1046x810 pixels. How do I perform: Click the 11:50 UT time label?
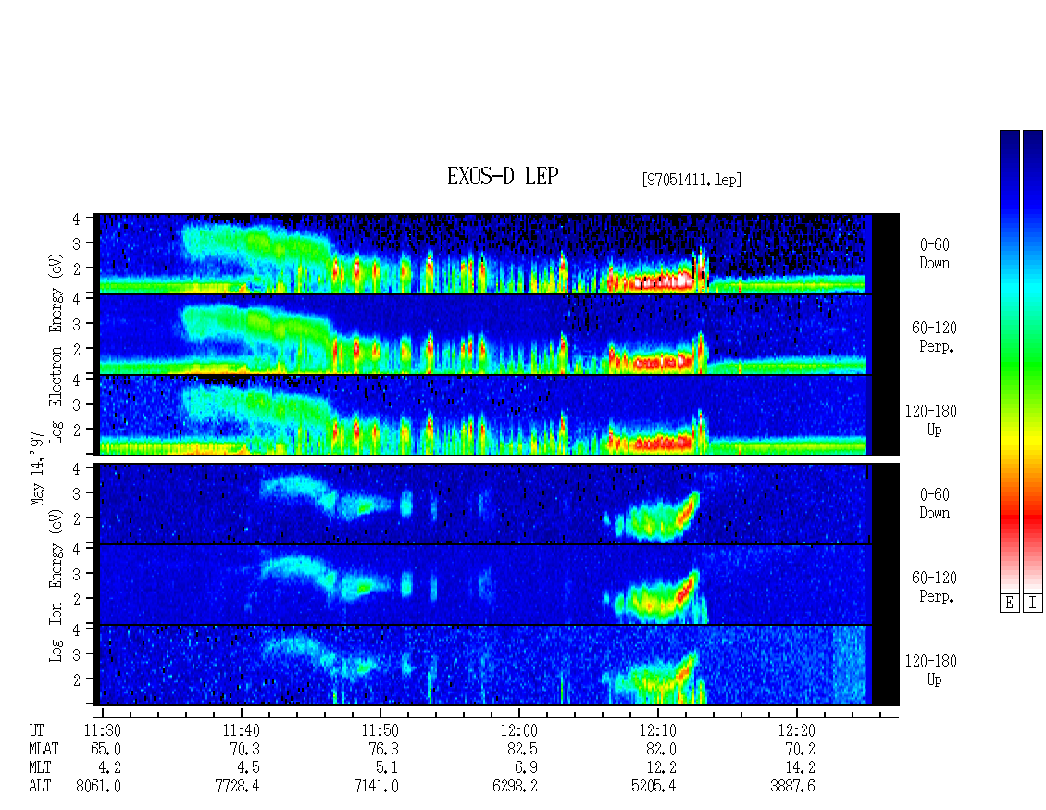coord(380,730)
